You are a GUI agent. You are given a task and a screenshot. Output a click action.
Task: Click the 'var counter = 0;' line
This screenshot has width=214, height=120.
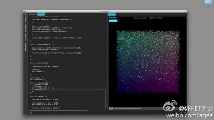(37, 78)
